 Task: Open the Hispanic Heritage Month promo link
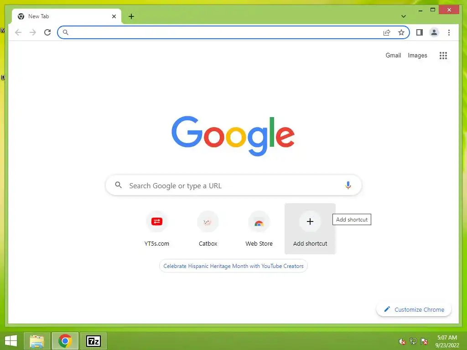[233, 266]
